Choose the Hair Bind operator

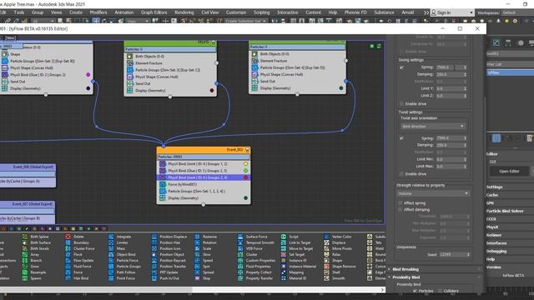(78, 278)
